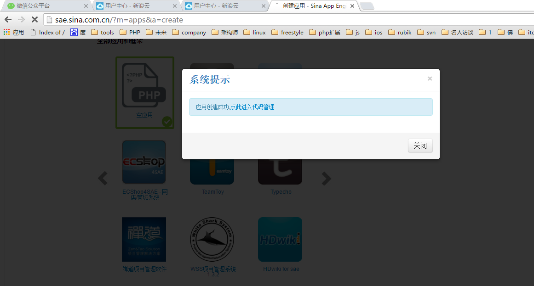Click the browser back arrow
The height and width of the screenshot is (286, 534).
click(x=8, y=20)
